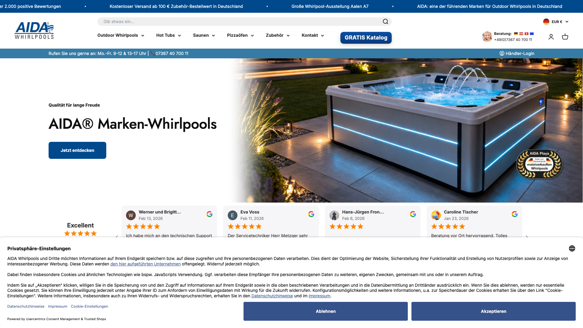The height and width of the screenshot is (328, 583).
Task: Click the phone icon in the blue bar
Action: click(152, 53)
